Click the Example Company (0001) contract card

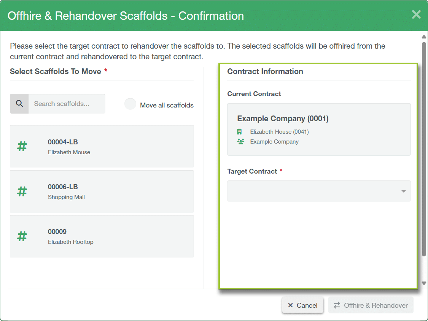[x=319, y=129]
